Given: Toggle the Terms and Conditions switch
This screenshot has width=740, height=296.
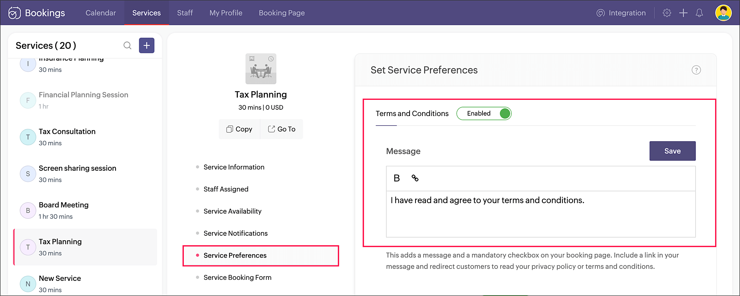Looking at the screenshot, I should click(484, 113).
